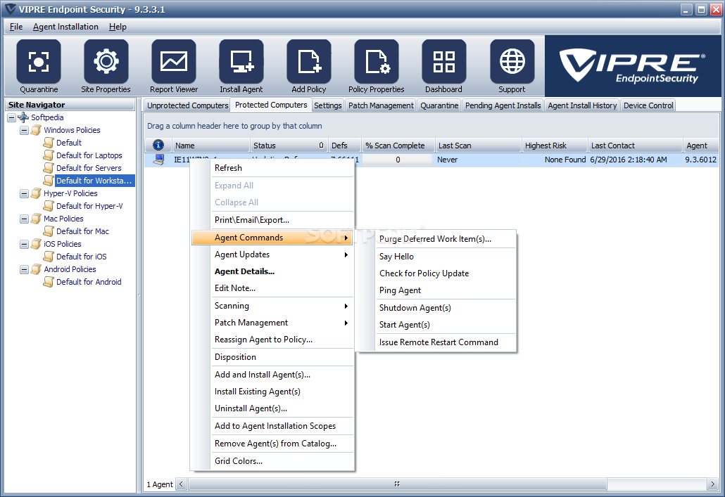Viewport: 725px width, 497px height.
Task: Click the Windows Policies folder icon
Action: pos(36,130)
